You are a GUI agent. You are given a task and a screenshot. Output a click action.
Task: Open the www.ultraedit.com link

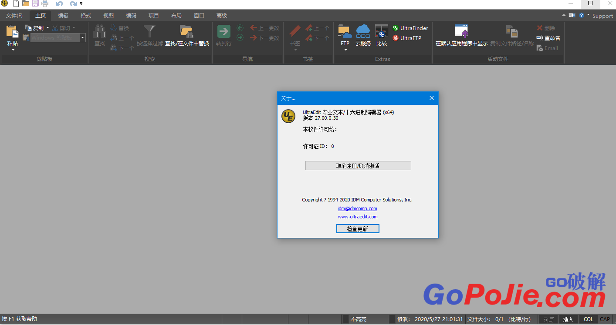point(358,217)
